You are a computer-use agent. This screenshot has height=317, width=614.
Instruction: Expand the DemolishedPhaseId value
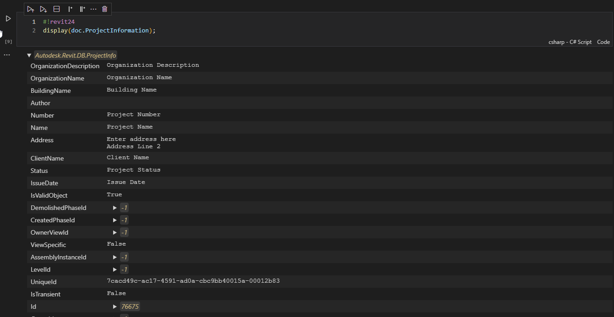point(115,208)
